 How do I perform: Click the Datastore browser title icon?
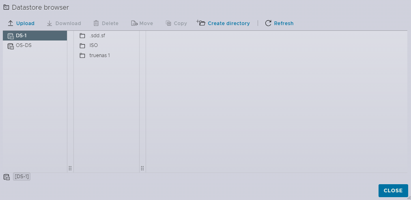6,7
